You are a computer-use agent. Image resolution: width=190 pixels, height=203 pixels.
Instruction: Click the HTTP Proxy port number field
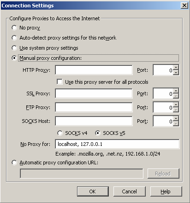pos(163,70)
